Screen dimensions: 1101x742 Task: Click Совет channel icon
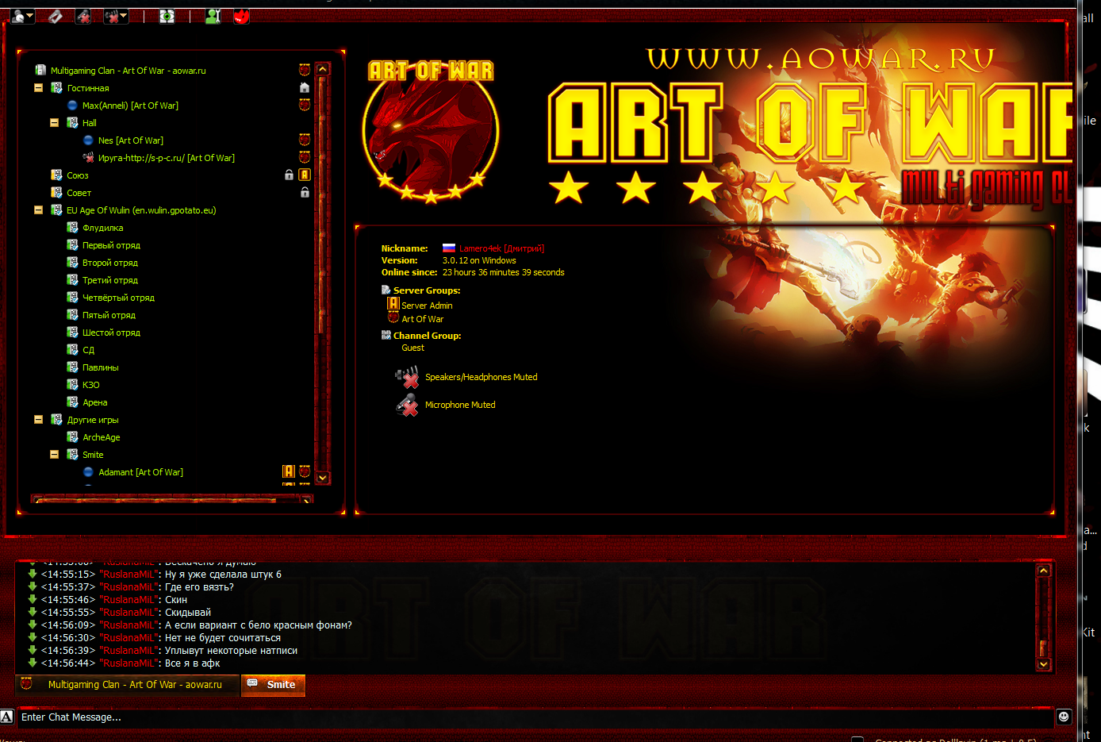coord(56,193)
